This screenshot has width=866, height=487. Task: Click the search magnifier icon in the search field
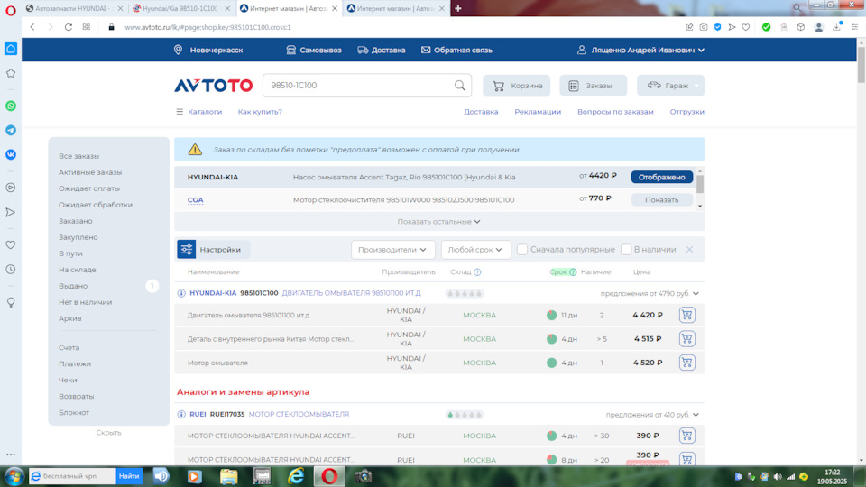(459, 86)
